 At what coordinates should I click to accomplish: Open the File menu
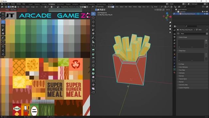click(5, 4)
